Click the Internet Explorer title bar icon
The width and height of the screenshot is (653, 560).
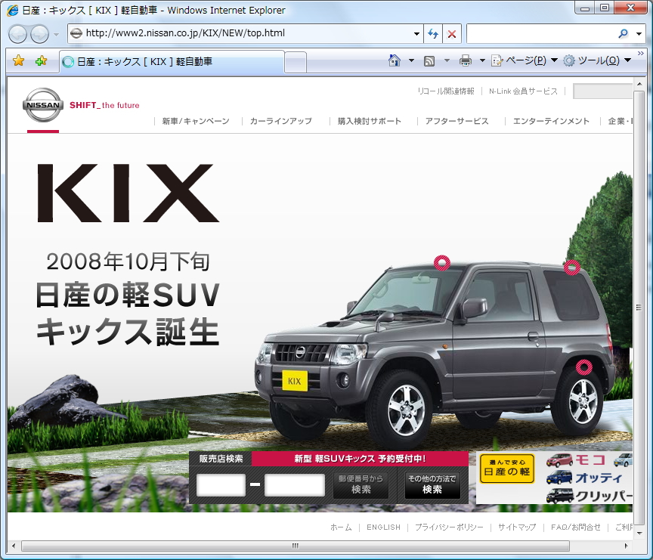click(13, 10)
